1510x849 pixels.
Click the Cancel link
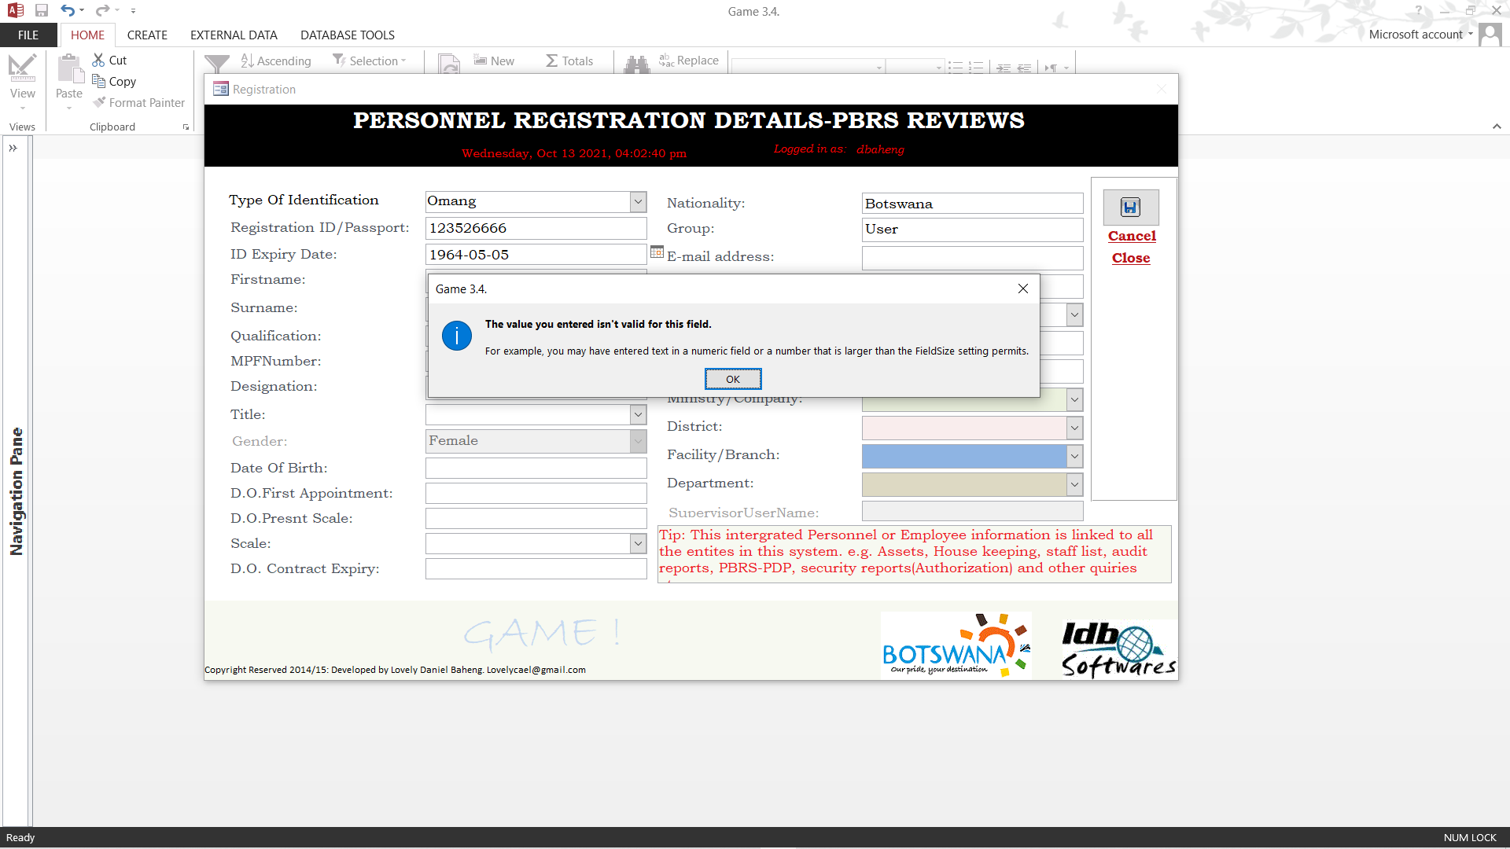click(x=1132, y=236)
